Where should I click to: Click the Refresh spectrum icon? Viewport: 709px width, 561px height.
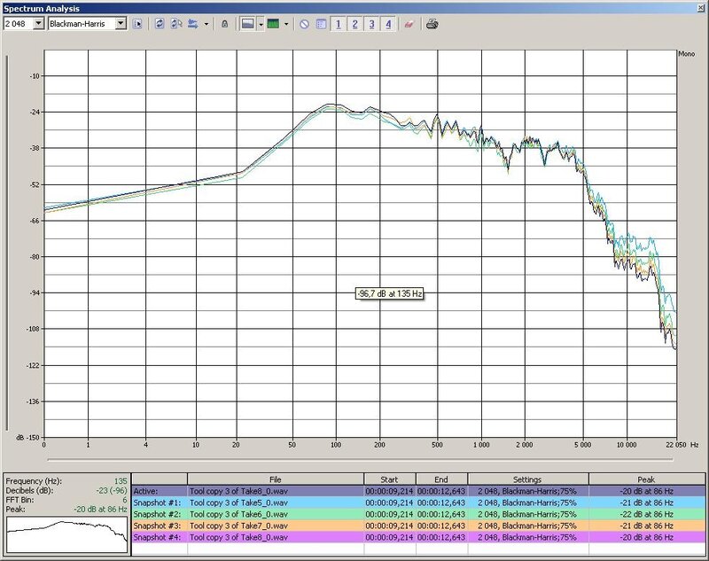coord(160,24)
